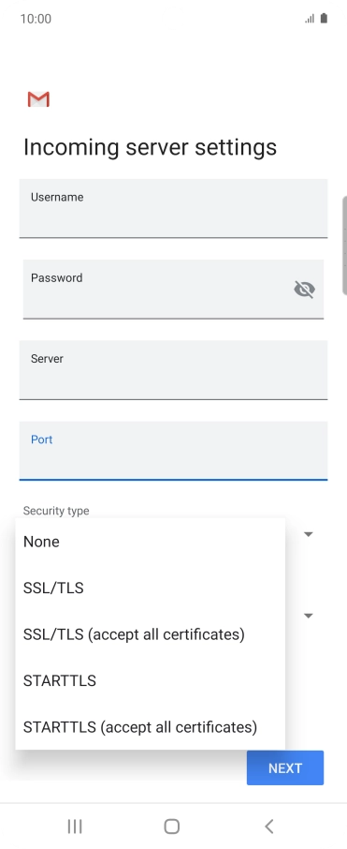This screenshot has height=849, width=347.
Task: Tap the Gmail logo icon
Action: point(38,99)
